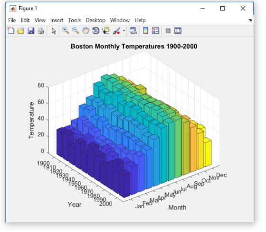This screenshot has height=232, width=266.
Task: Open the Help menu
Action: click(x=140, y=20)
